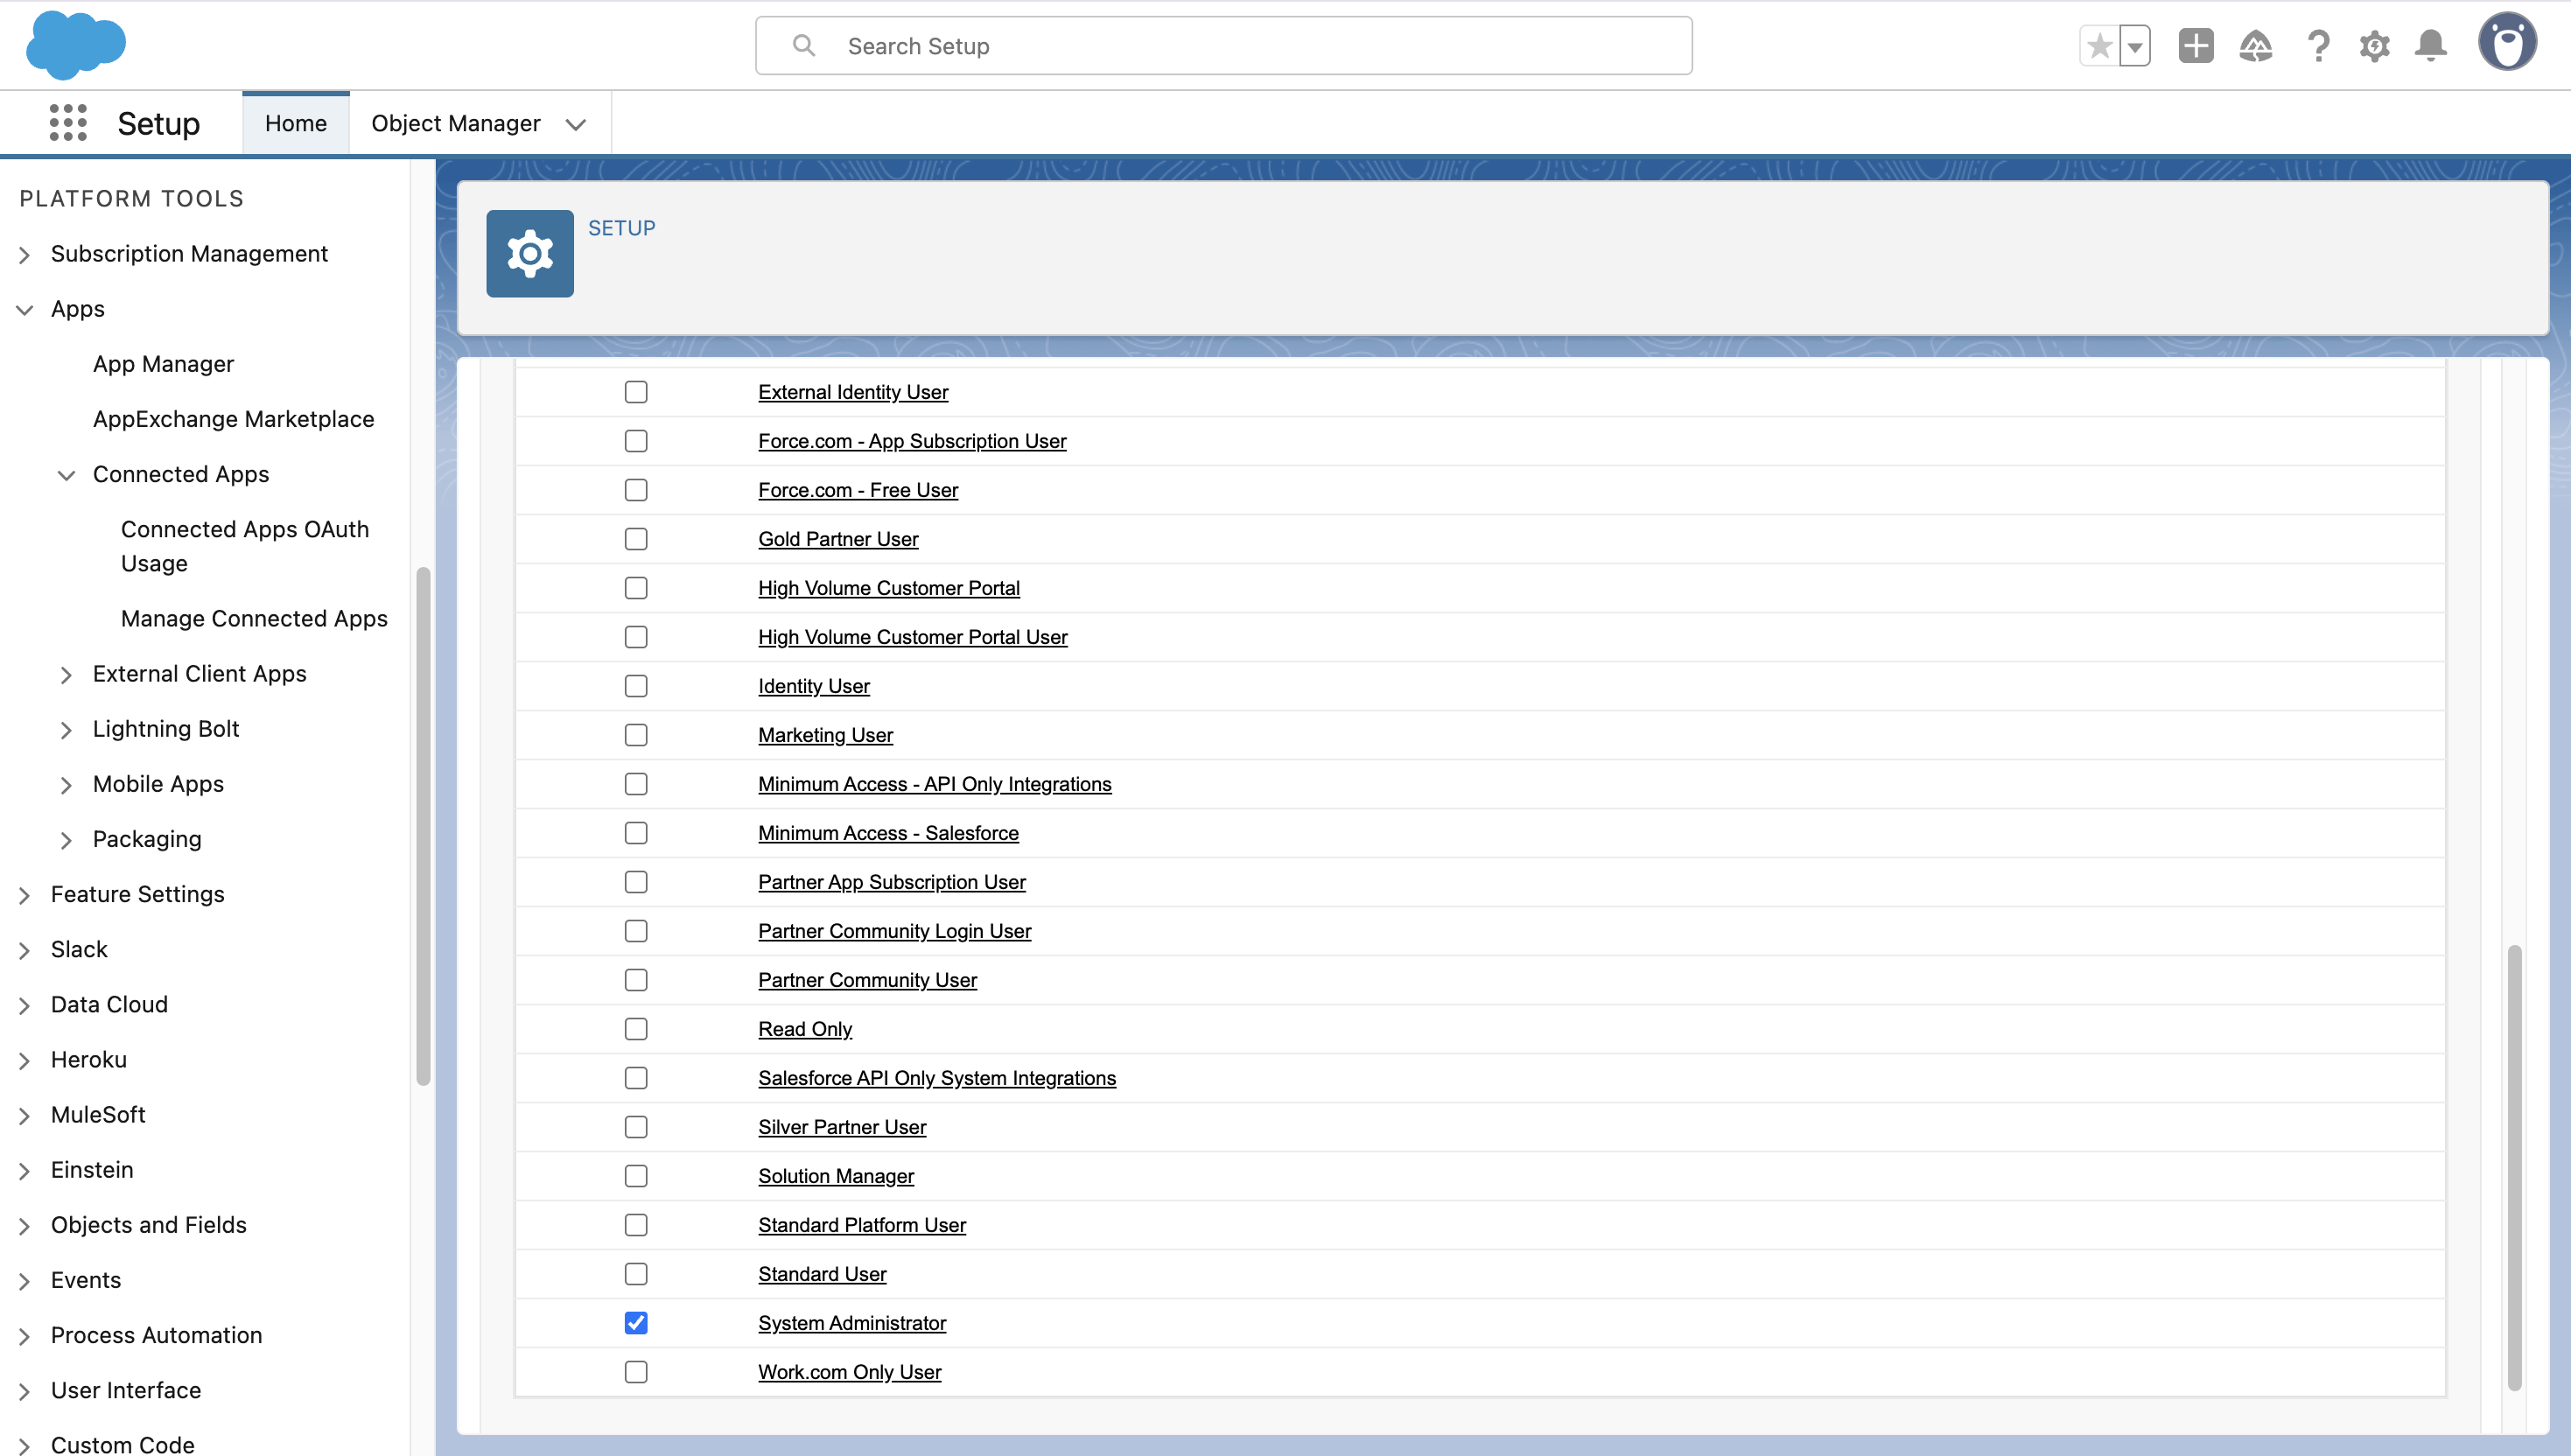Open the App Launcher dots grid
The image size is (2571, 1456).
click(x=68, y=123)
